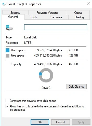Screen dimensions: 92x126
Task: Click the drive icon in the title bar
Action: pyautogui.click(x=4, y=4)
